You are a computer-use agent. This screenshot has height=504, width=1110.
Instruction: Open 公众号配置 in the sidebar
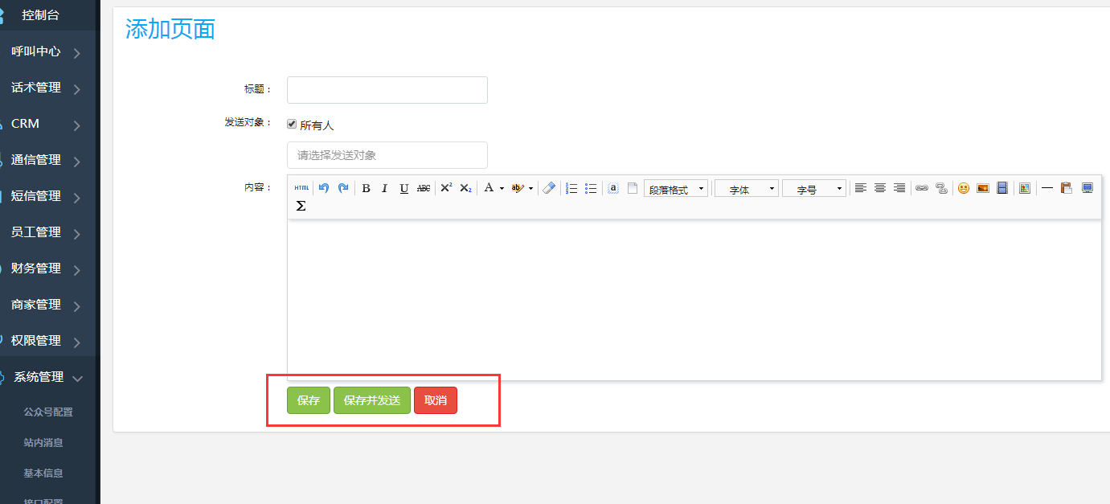(48, 412)
